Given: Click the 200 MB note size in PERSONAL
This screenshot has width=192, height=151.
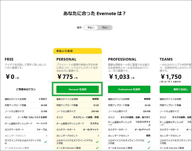Looking at the screenshot, I should point(95,111).
